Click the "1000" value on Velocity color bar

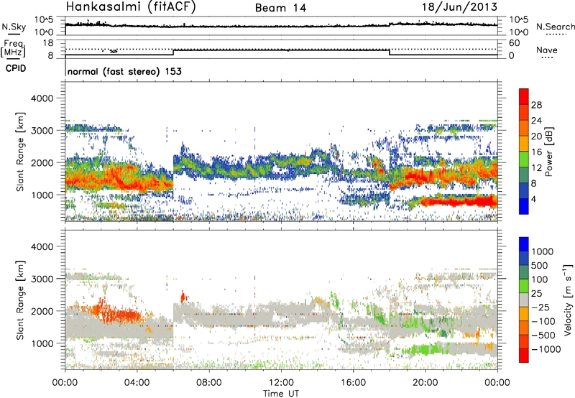543,251
